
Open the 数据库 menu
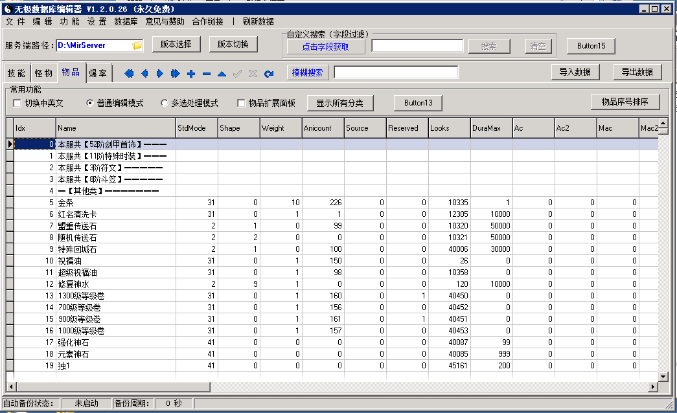tap(126, 21)
